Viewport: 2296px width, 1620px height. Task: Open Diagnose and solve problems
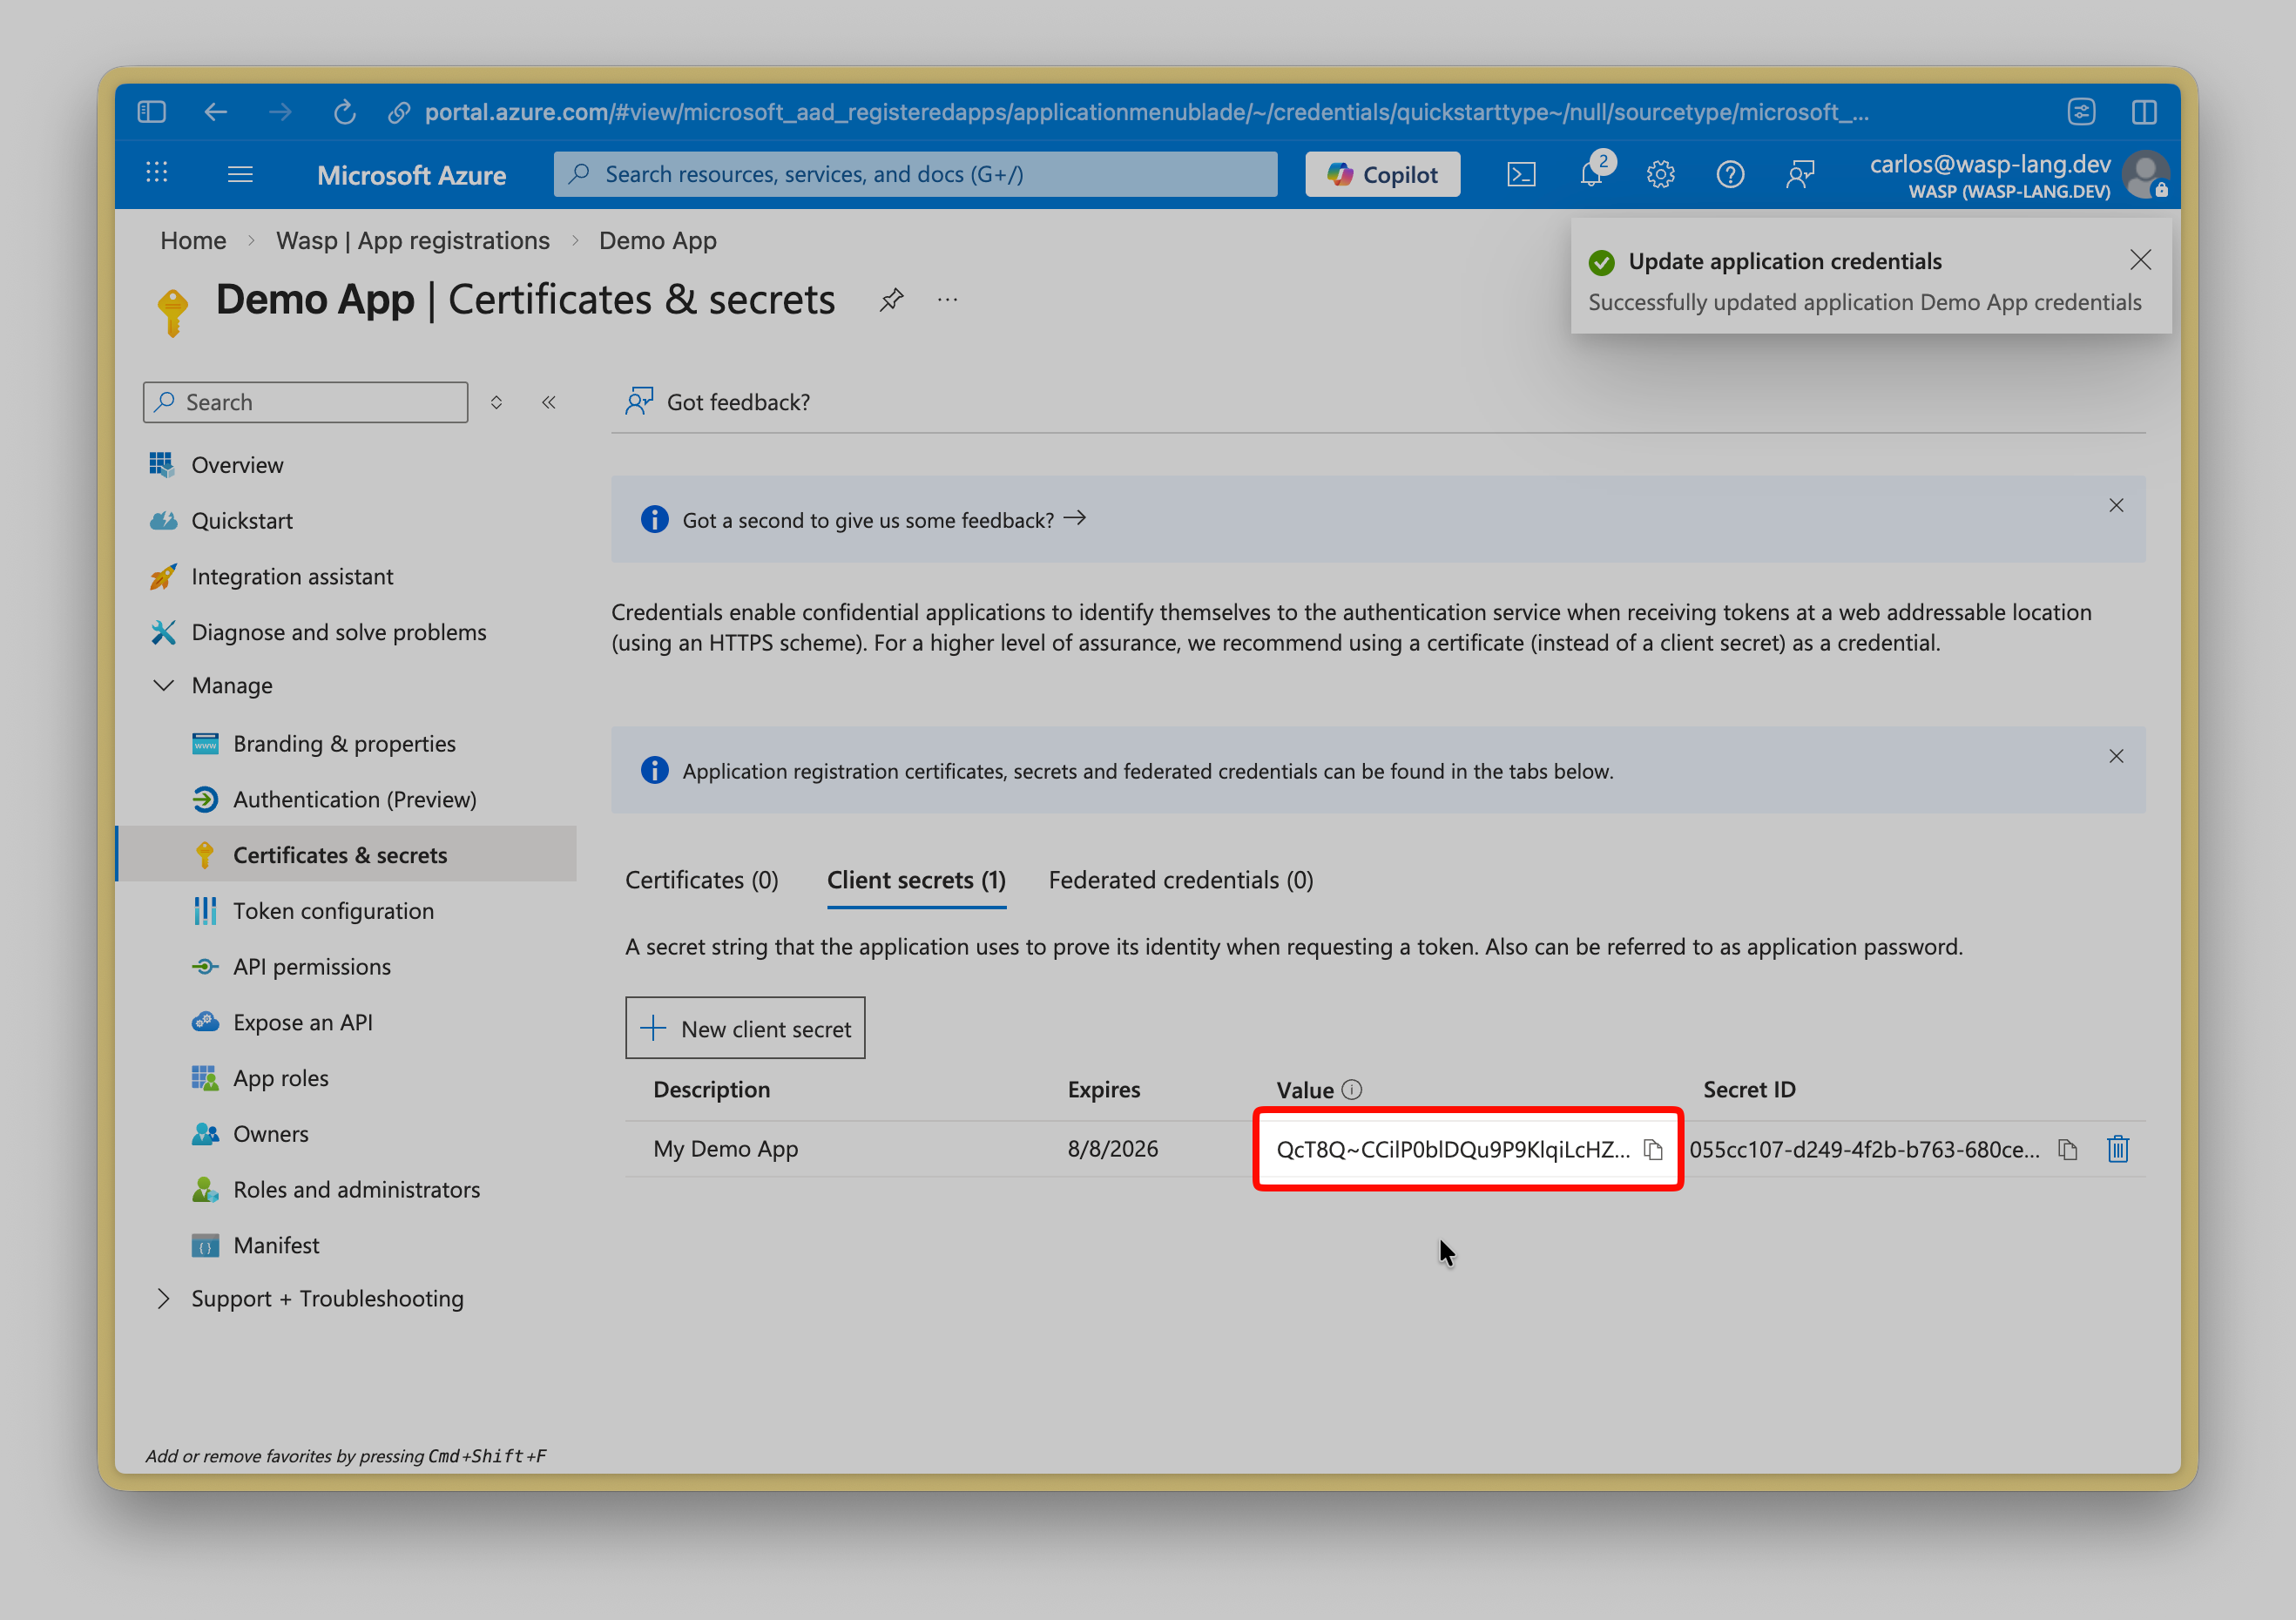[x=339, y=632]
